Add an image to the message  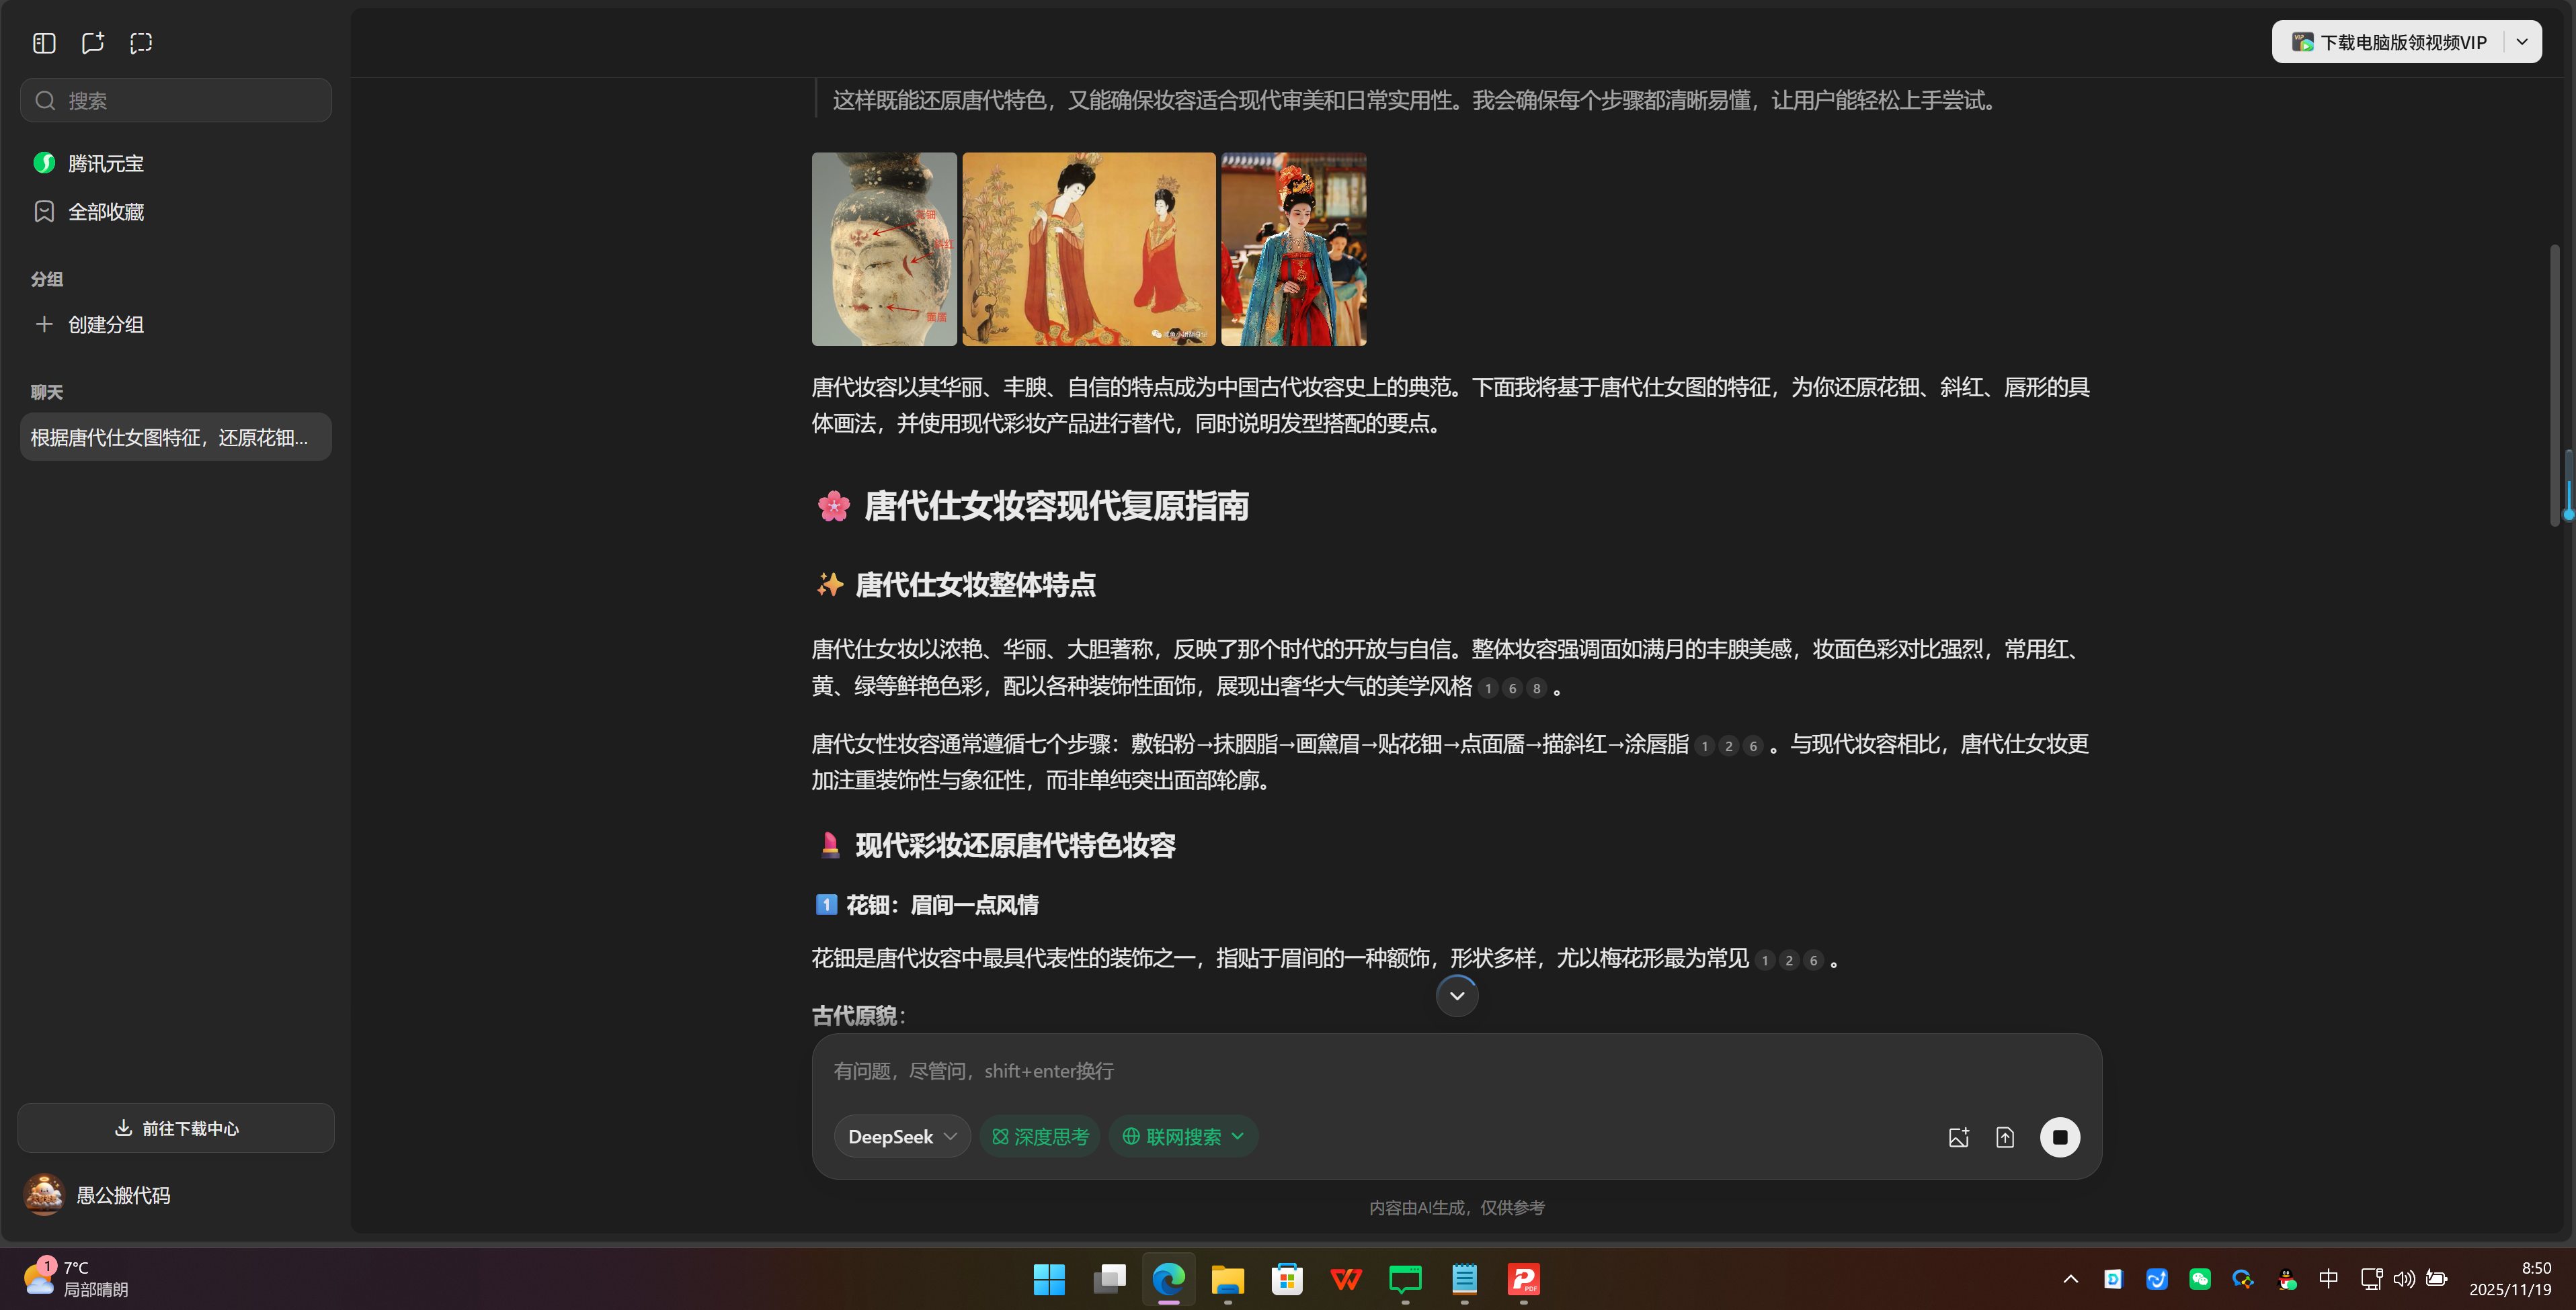[1959, 1136]
